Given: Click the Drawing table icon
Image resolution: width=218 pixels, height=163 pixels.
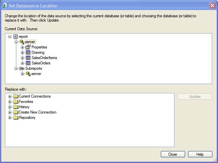Looking at the screenshot, I should pos(28,52).
